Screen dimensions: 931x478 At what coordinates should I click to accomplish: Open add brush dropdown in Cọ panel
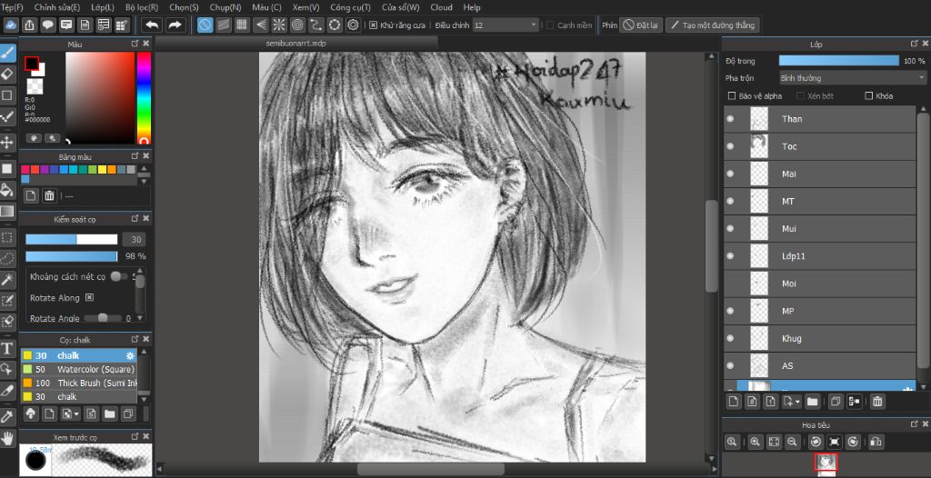(x=77, y=413)
